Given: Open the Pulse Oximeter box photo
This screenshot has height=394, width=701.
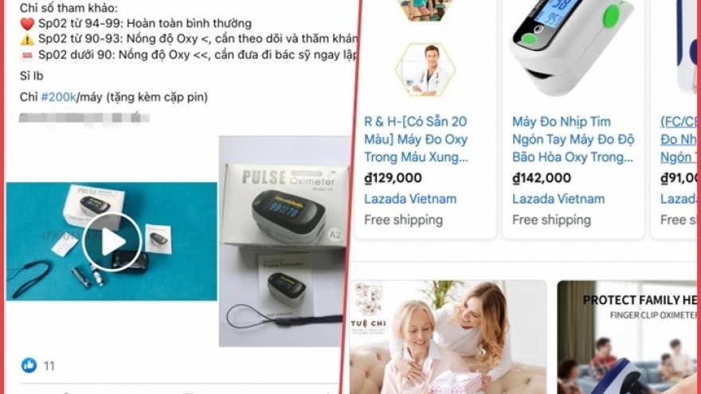Looking at the screenshot, I should point(284,241).
